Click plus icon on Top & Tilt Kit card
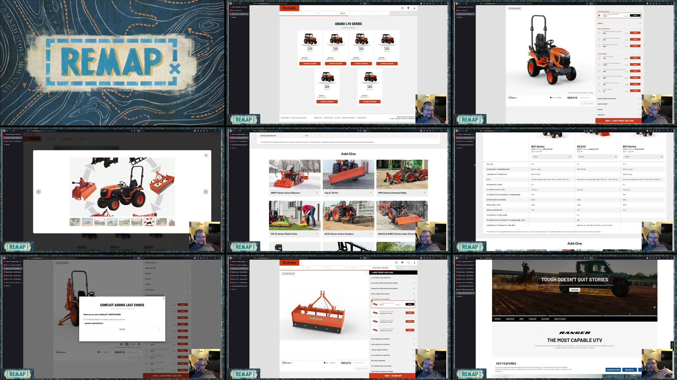The height and width of the screenshot is (380, 677). pyautogui.click(x=370, y=193)
